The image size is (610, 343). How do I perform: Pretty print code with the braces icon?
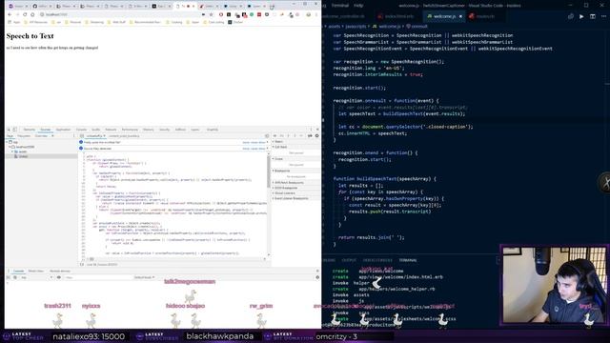point(82,265)
